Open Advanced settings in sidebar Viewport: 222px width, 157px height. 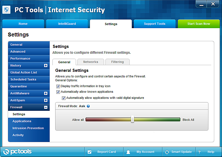click(29, 51)
